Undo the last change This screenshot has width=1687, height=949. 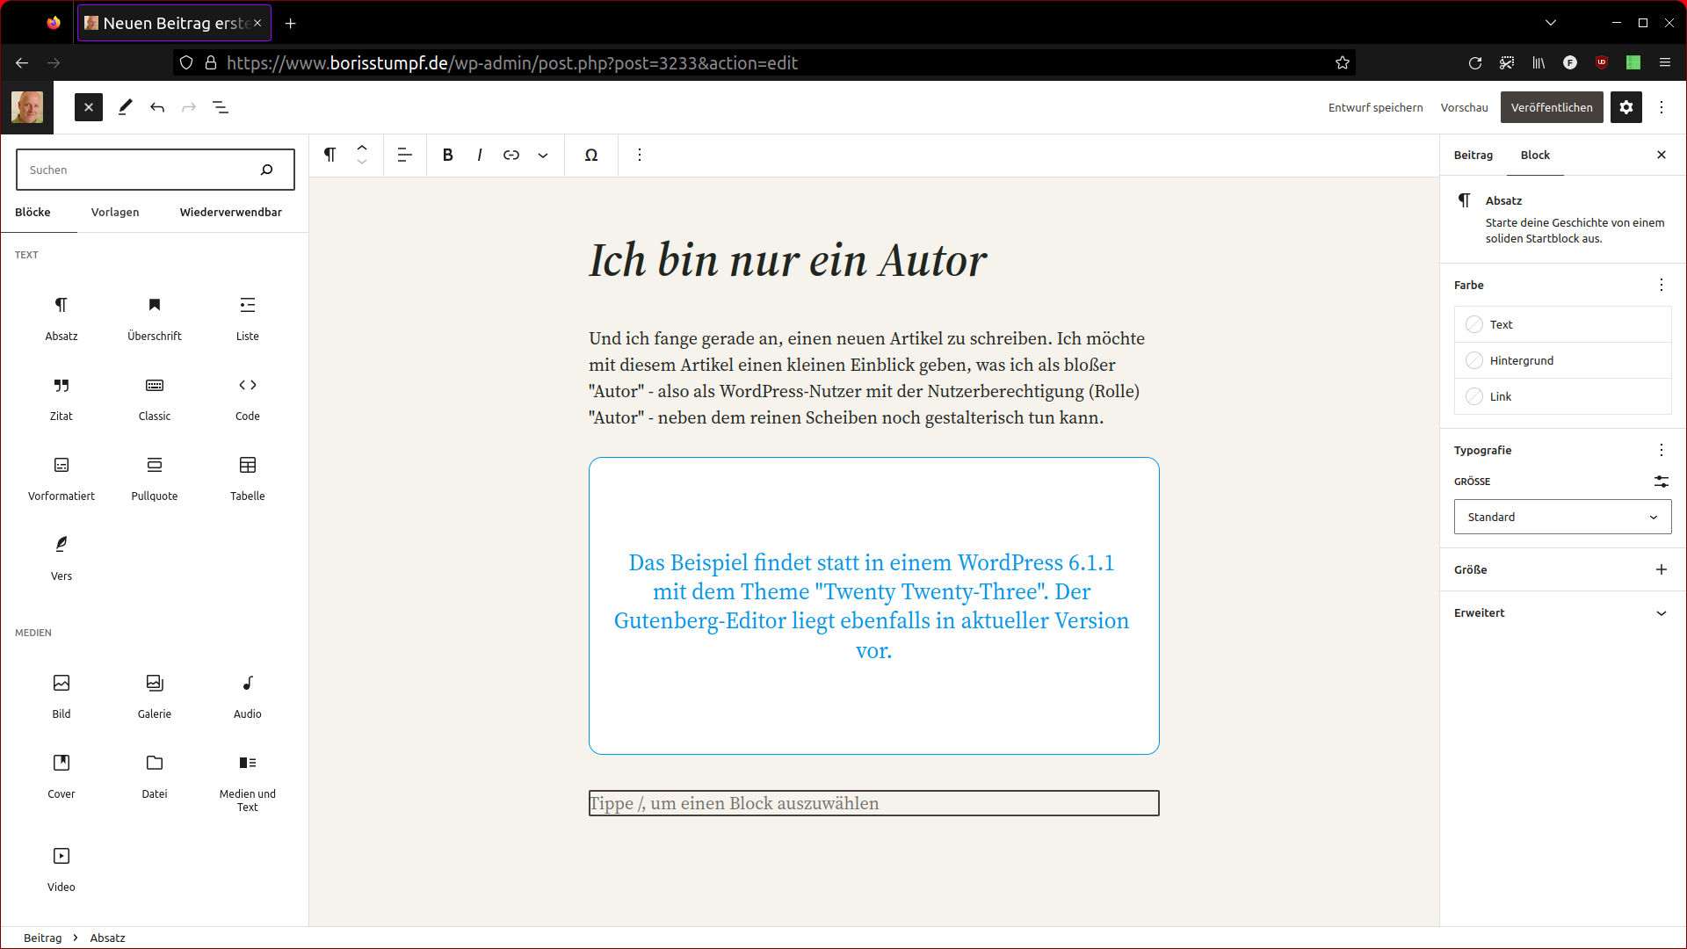(157, 107)
